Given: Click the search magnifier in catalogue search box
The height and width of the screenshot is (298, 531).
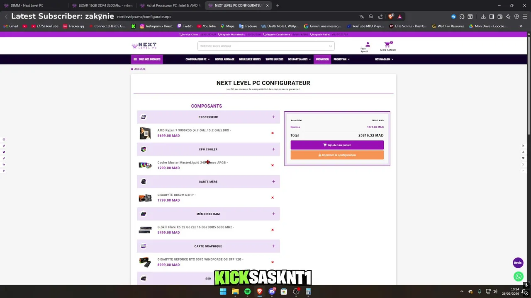Looking at the screenshot, I should tap(331, 46).
